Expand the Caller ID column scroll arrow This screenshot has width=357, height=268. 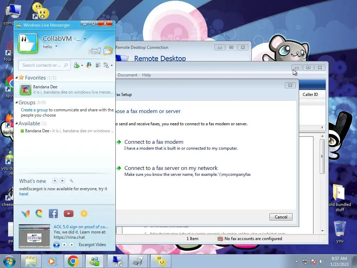(322, 128)
